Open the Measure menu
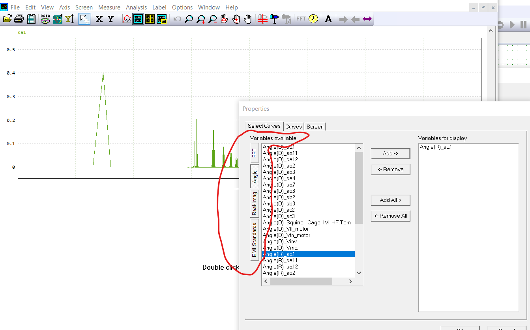Image resolution: width=530 pixels, height=330 pixels. coord(109,7)
